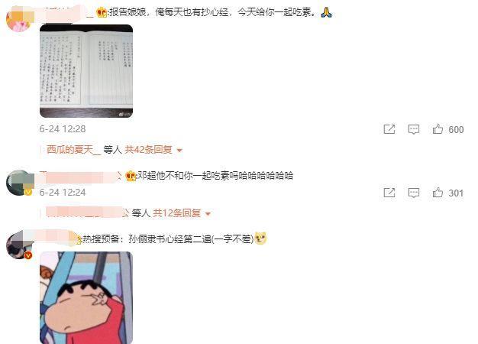
Task: Click the praying hands emoji
Action: [x=326, y=12]
